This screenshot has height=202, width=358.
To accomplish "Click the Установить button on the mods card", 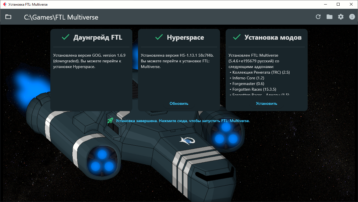I will click(x=267, y=103).
